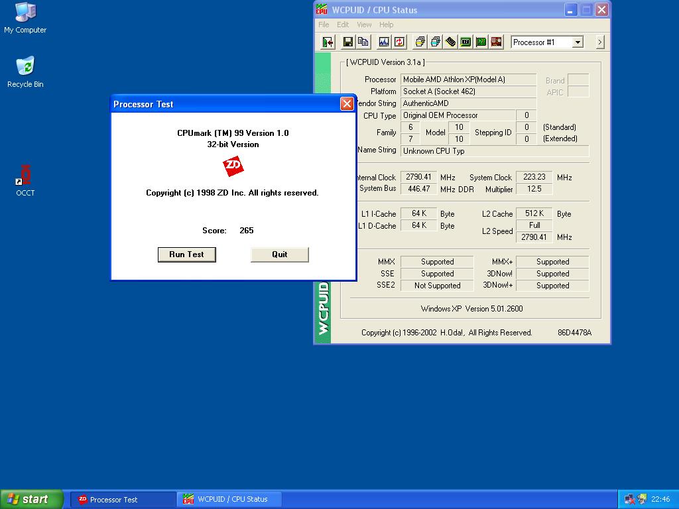Click the L2 Speed 'Full' field
Image resolution: width=679 pixels, height=509 pixels.
(534, 225)
